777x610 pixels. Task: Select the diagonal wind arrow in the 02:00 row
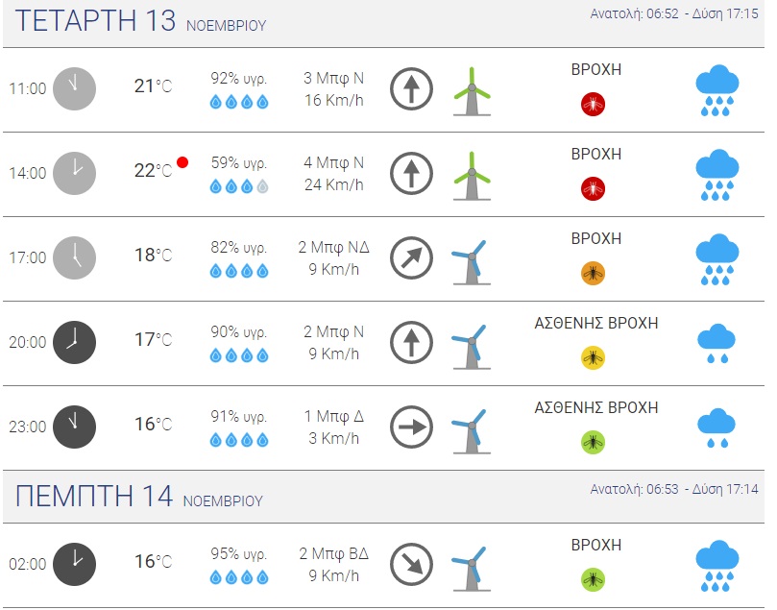(411, 564)
